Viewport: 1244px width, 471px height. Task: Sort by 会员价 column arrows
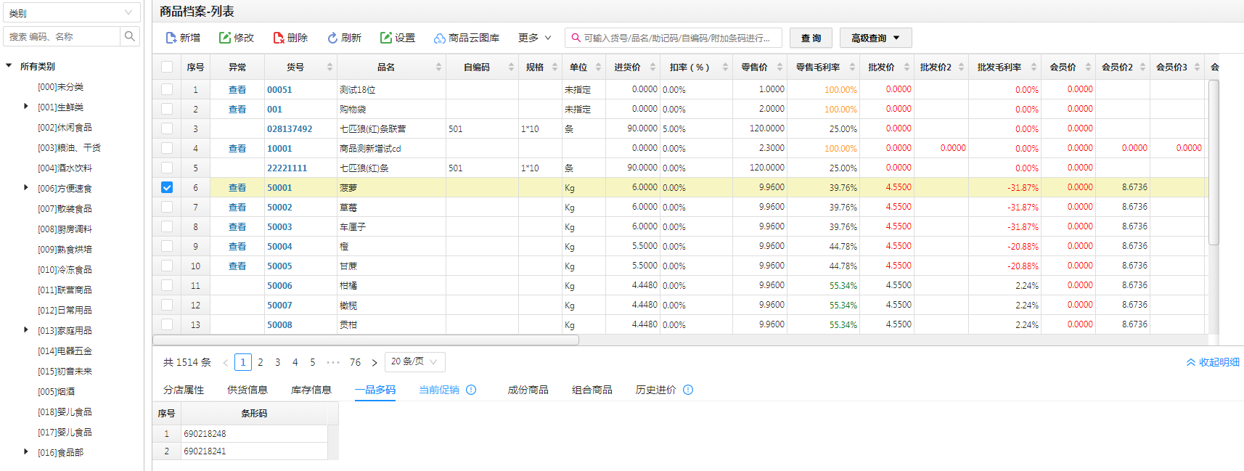(x=1088, y=67)
